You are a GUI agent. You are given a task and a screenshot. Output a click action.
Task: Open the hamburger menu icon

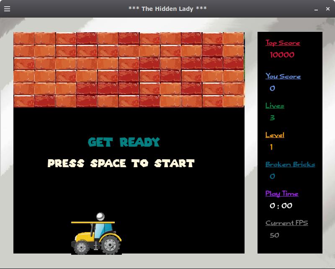(x=7, y=8)
